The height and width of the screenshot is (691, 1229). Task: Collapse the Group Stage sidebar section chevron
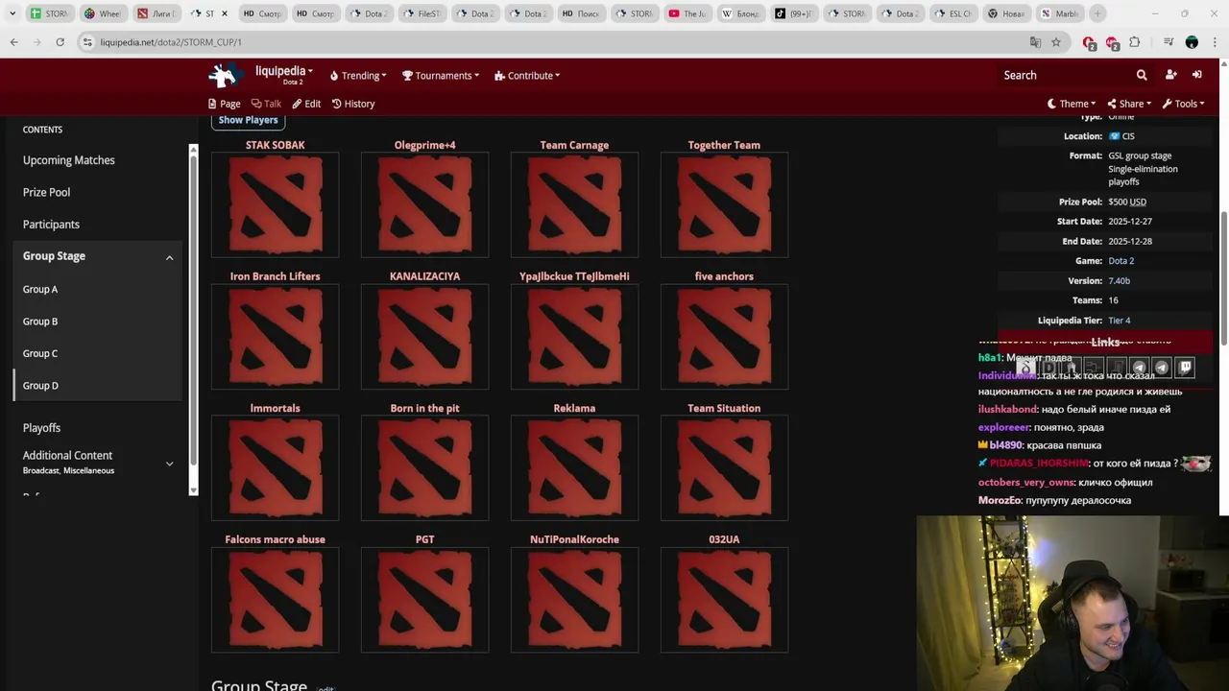169,257
